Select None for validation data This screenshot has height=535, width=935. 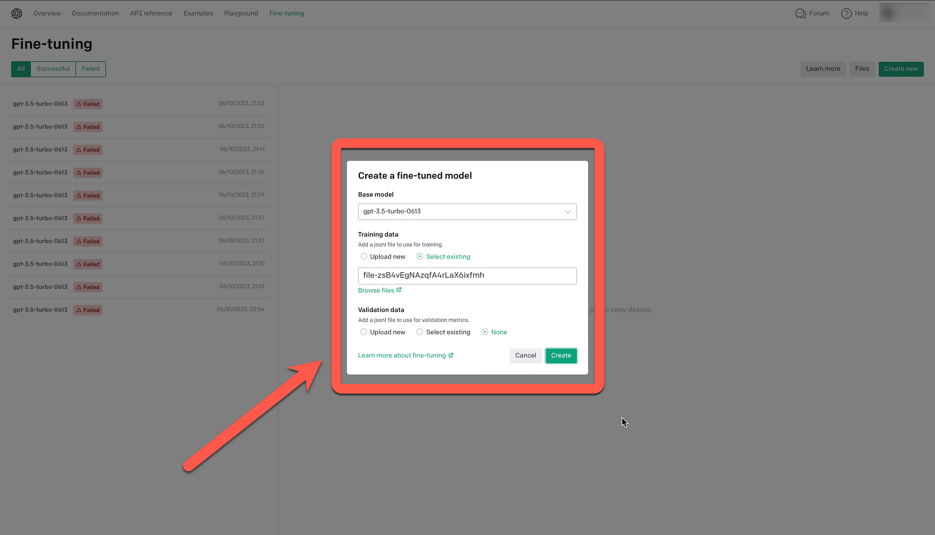tap(485, 332)
